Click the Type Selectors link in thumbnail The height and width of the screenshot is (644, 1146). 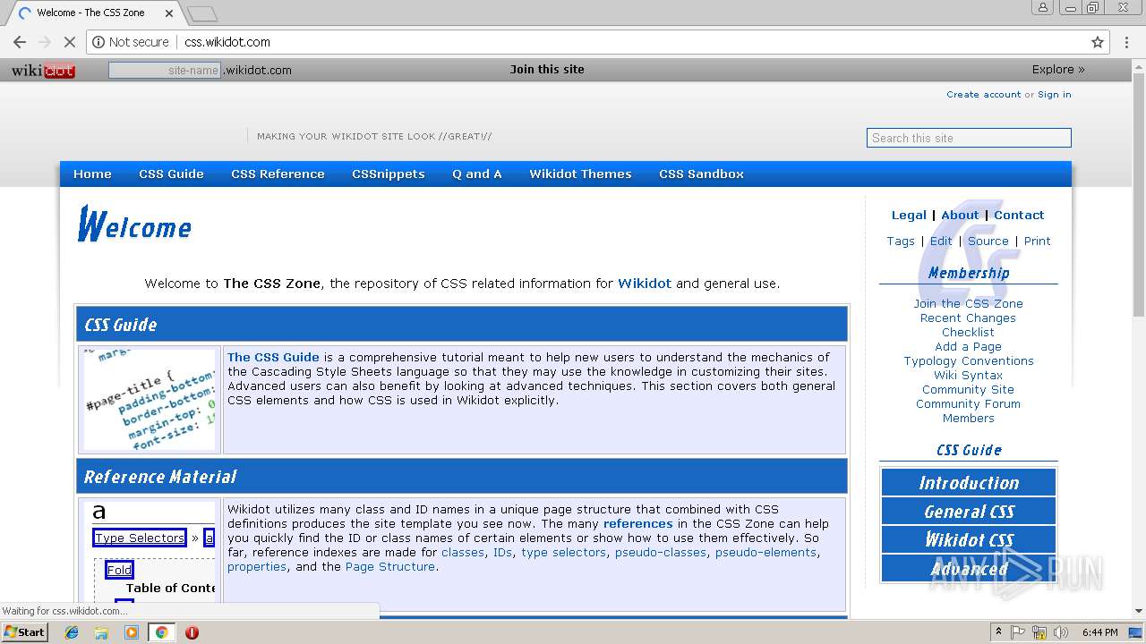[x=140, y=538]
